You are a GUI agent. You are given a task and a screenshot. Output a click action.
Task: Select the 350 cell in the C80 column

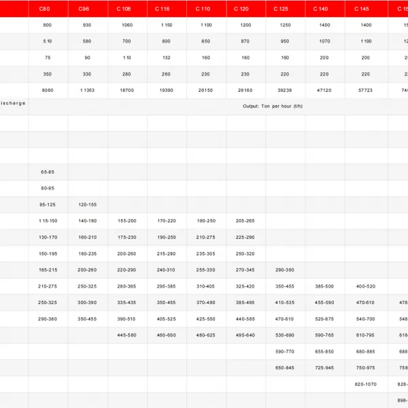48,74
